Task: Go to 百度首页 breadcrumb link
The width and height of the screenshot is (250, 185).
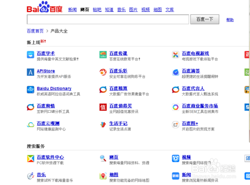Action: [35, 31]
